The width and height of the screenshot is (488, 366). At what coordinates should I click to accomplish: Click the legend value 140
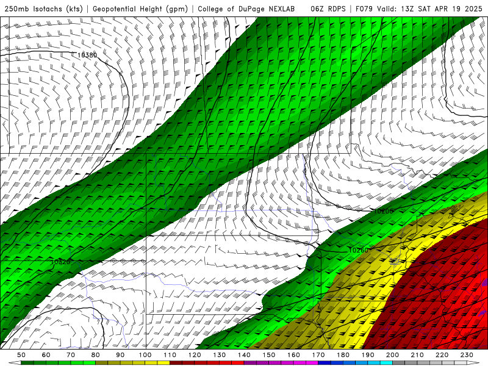(x=244, y=355)
